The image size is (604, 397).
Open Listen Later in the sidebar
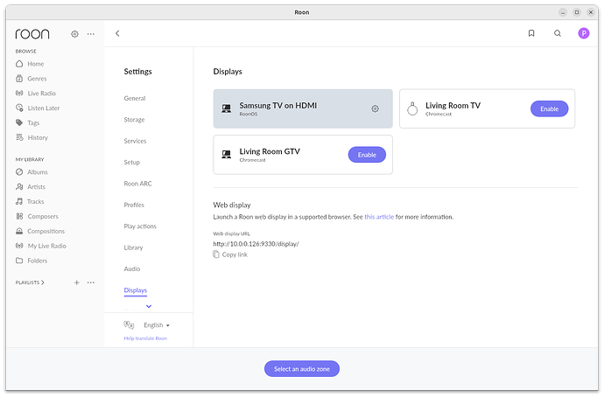point(44,108)
